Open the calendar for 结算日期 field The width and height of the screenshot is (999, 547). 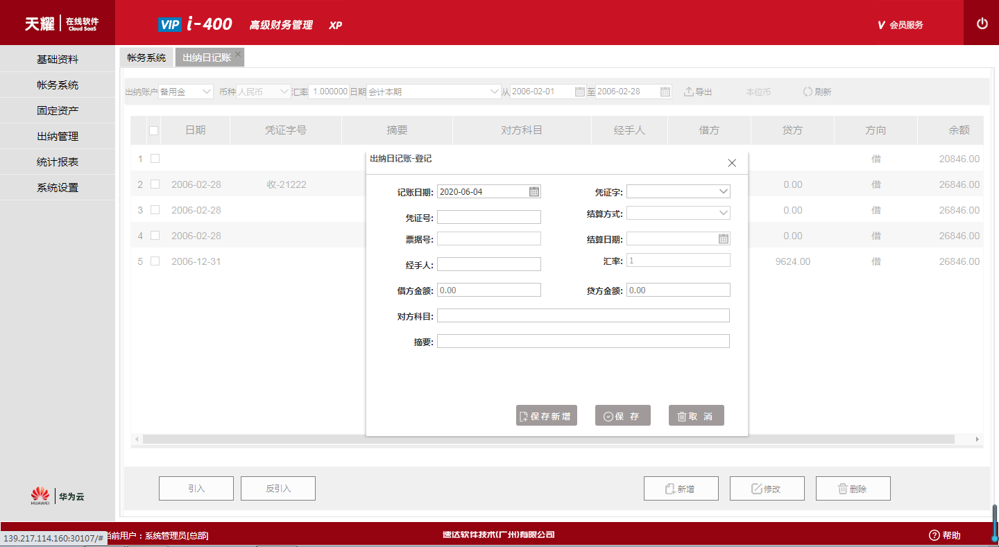(724, 238)
